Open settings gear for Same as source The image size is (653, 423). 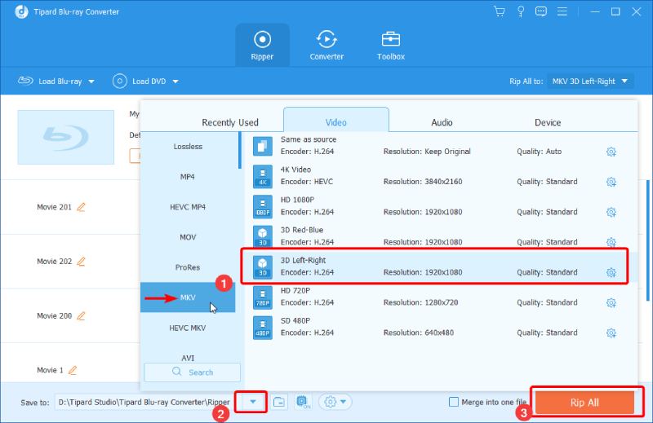(611, 152)
